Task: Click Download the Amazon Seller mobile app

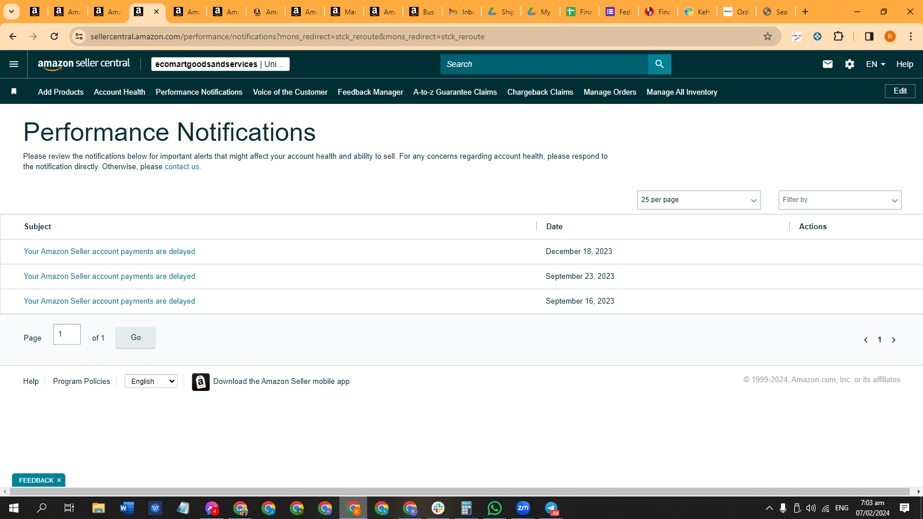Action: click(x=281, y=382)
